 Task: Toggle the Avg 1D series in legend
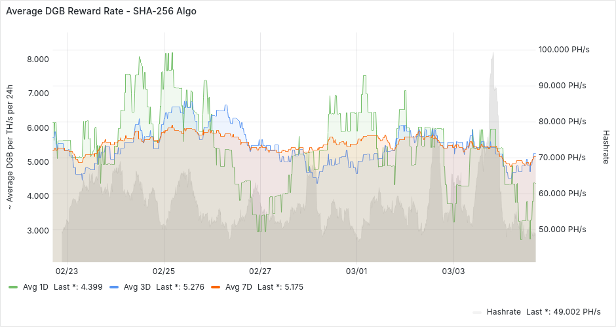[35, 287]
